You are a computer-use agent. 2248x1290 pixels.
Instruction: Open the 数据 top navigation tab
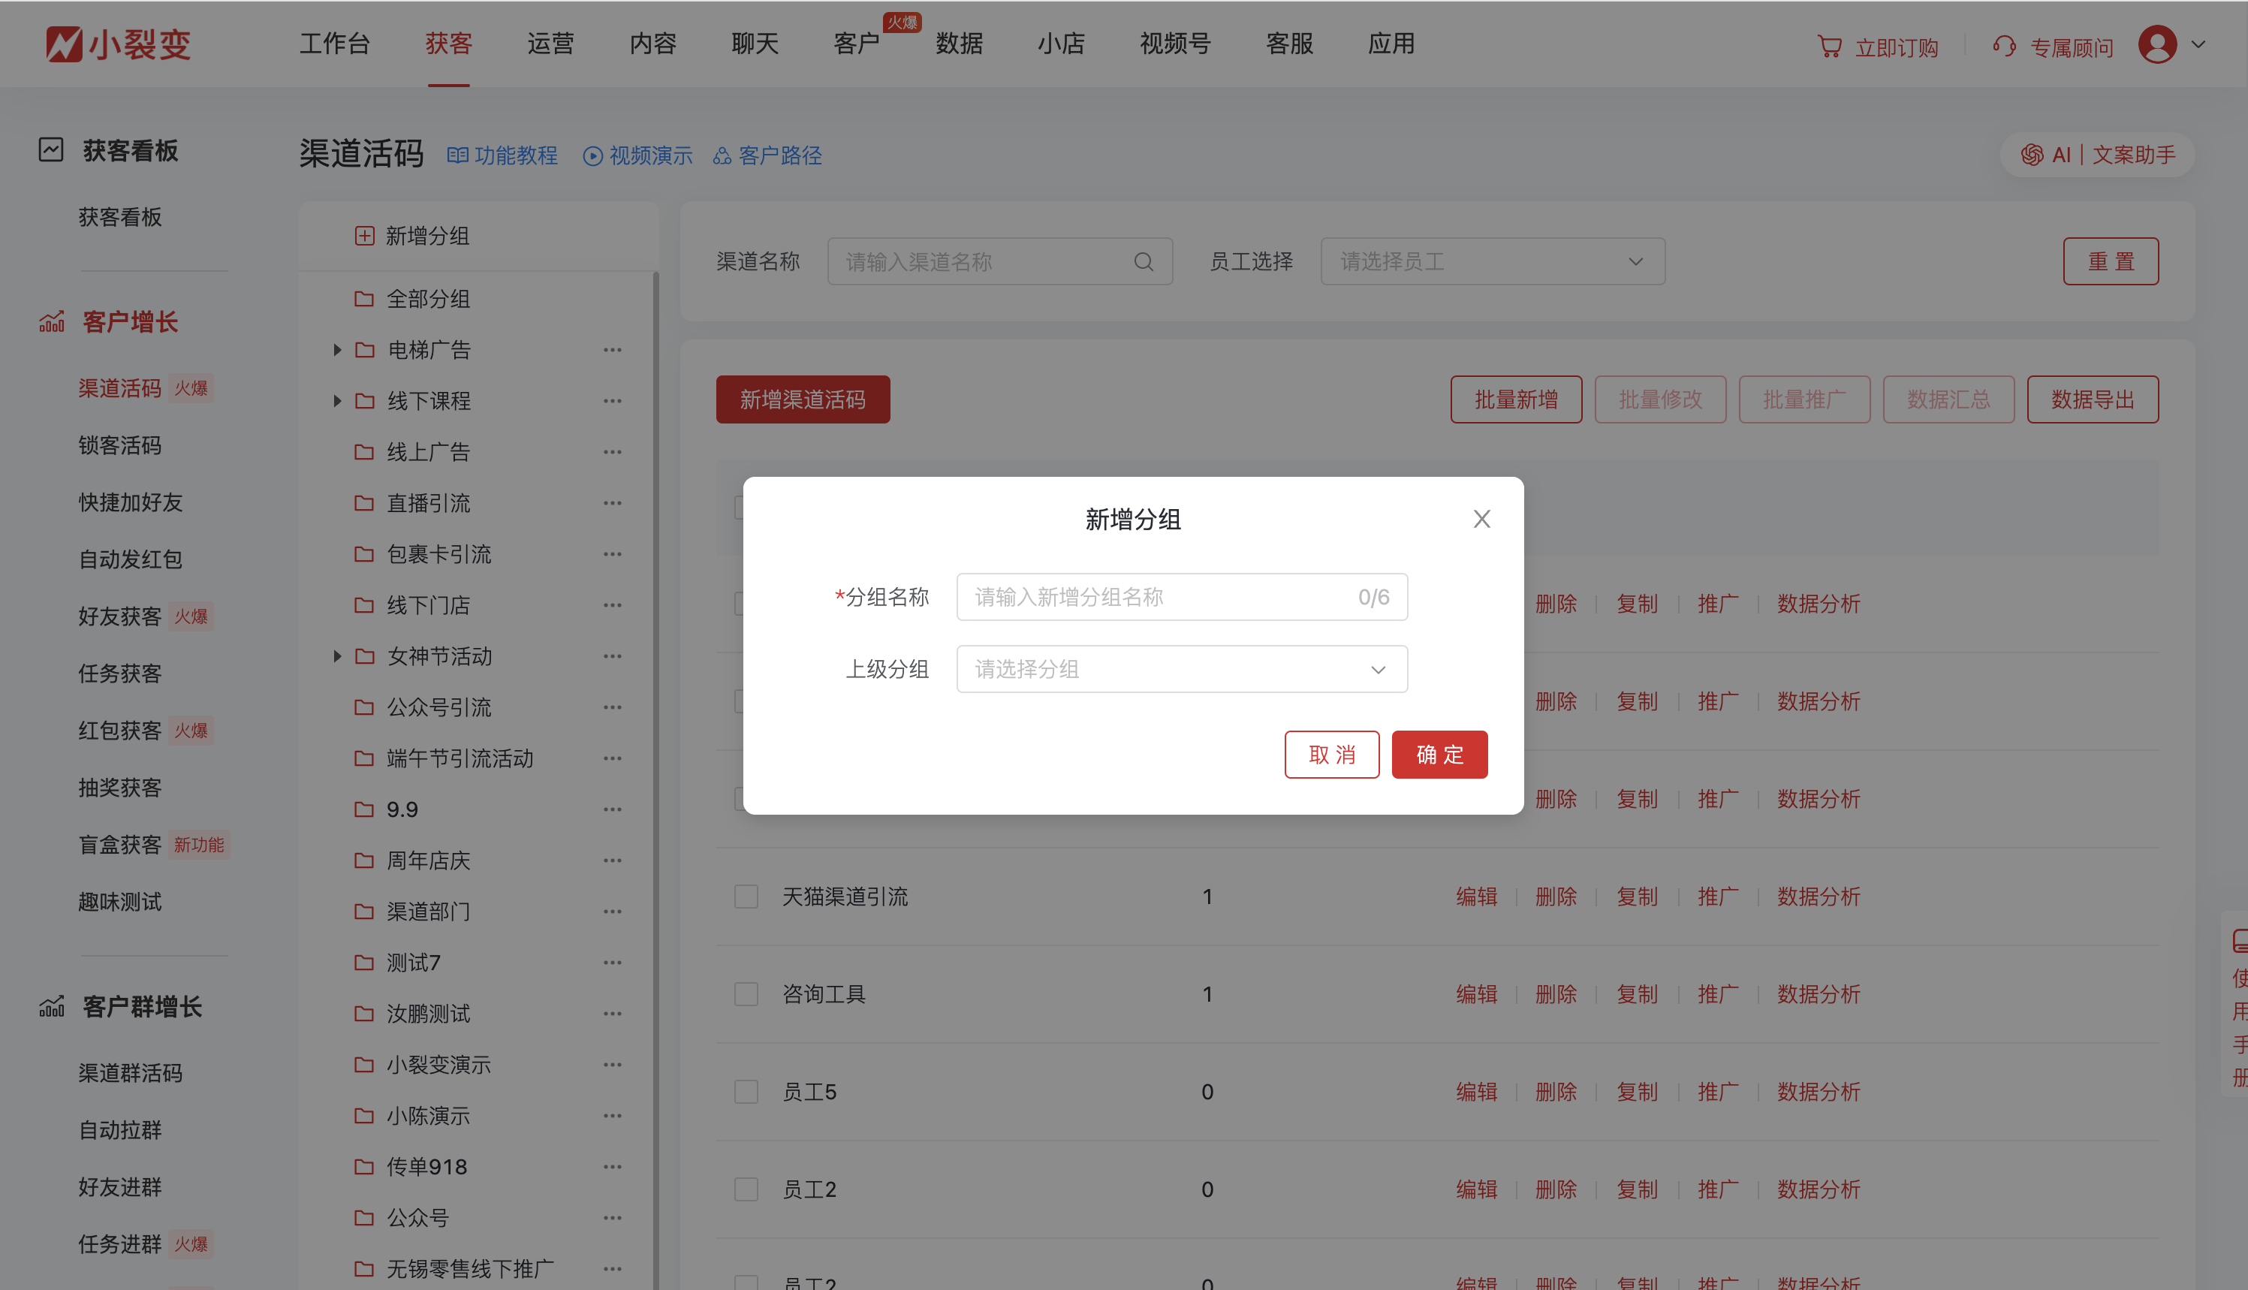[960, 44]
